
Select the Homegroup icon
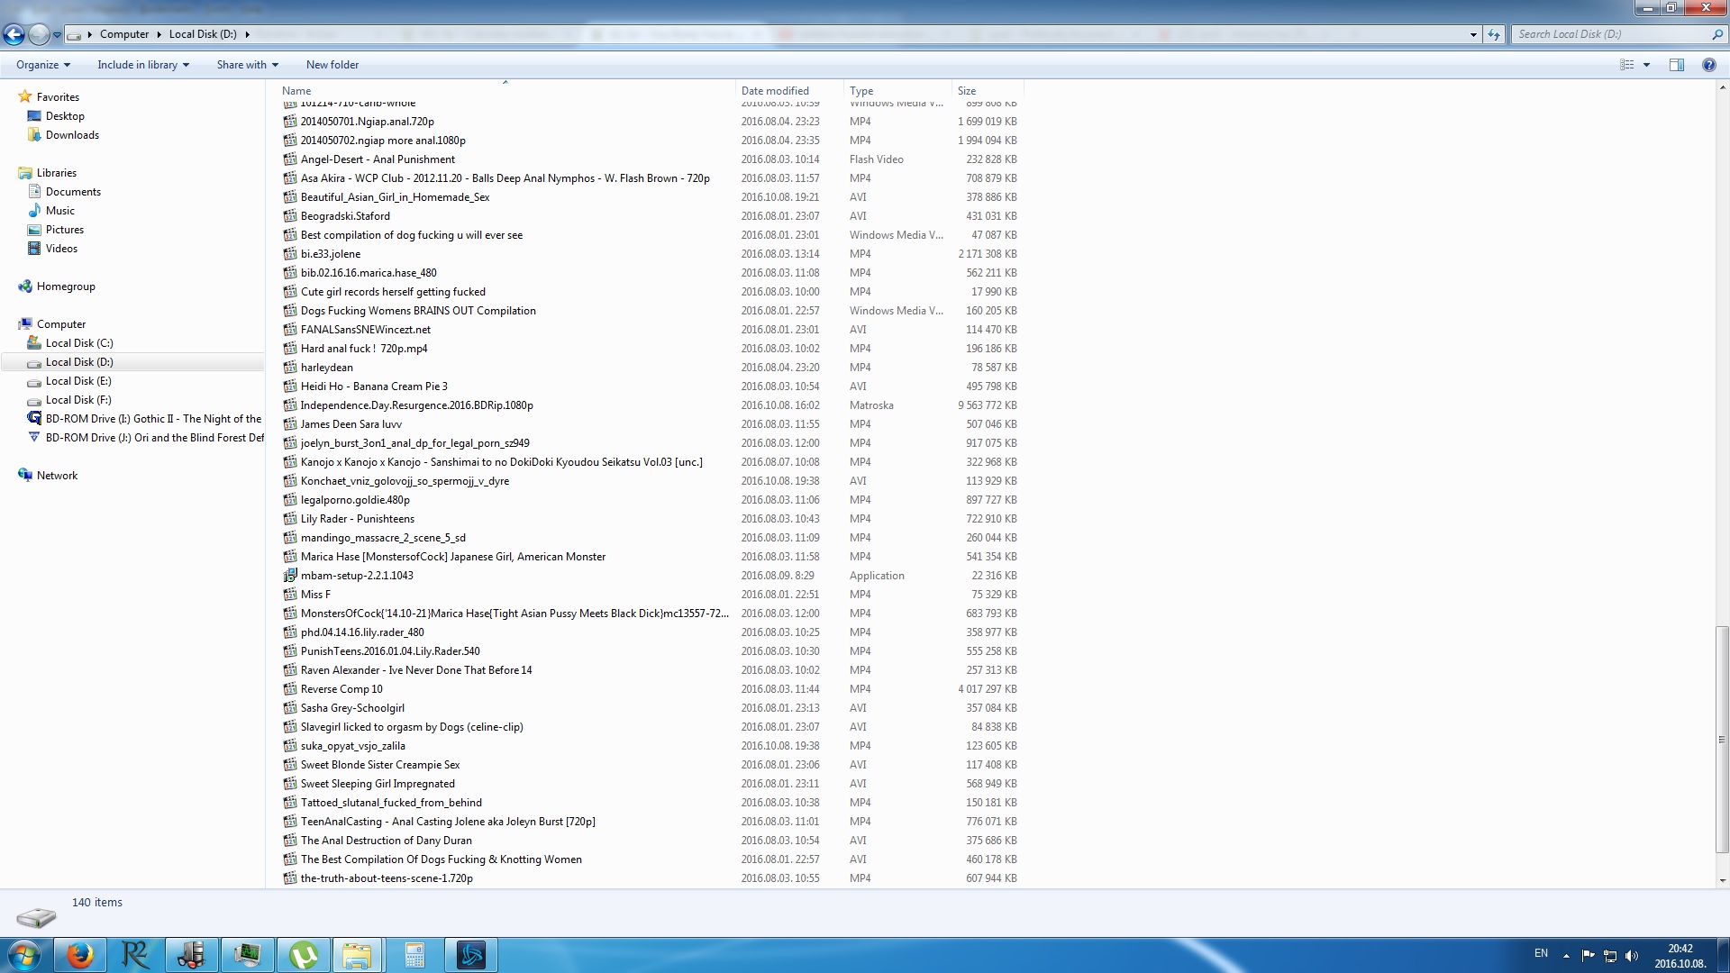[25, 286]
